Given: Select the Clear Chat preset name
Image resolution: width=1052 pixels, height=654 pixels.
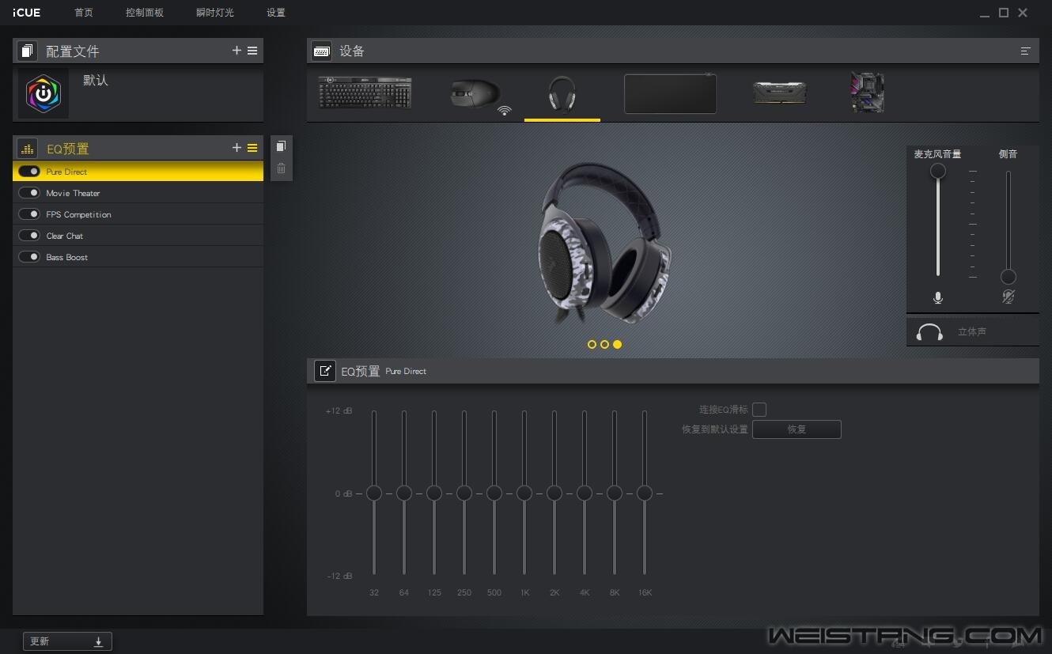Looking at the screenshot, I should tap(64, 236).
